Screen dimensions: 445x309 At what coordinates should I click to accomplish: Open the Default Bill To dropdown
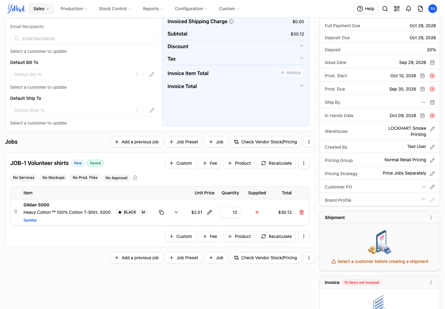pos(77,74)
